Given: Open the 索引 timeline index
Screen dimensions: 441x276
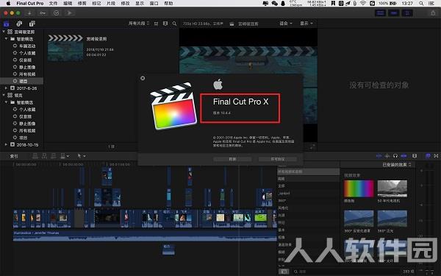Looking at the screenshot, I should (x=14, y=156).
